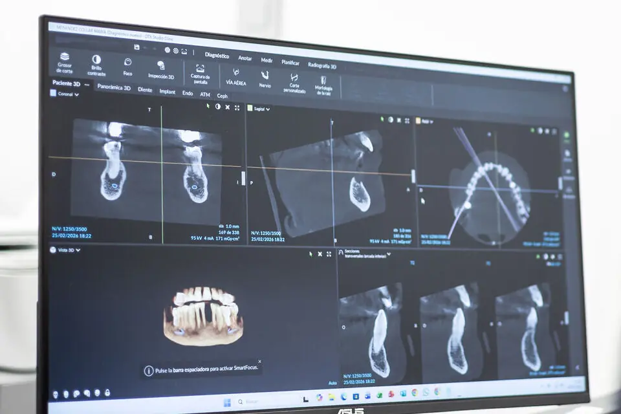621x414 pixels.
Task: Activate the Foco tool
Action: click(127, 67)
